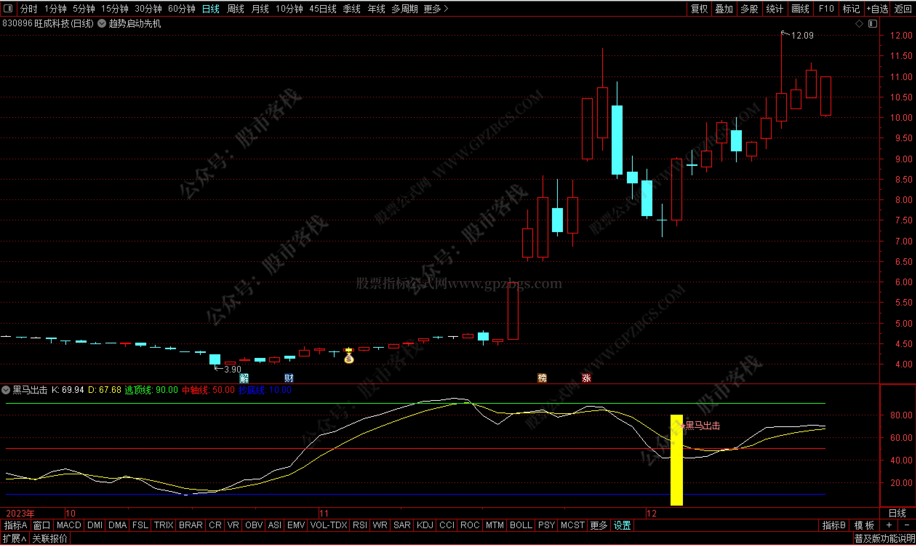Viewport: 916px width, 546px height.
Task: Select the 日线 timeframe tab
Action: [x=211, y=8]
